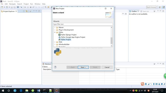Open the Help menu
This screenshot has height=93, width=166.
pyautogui.click(x=44, y=4)
